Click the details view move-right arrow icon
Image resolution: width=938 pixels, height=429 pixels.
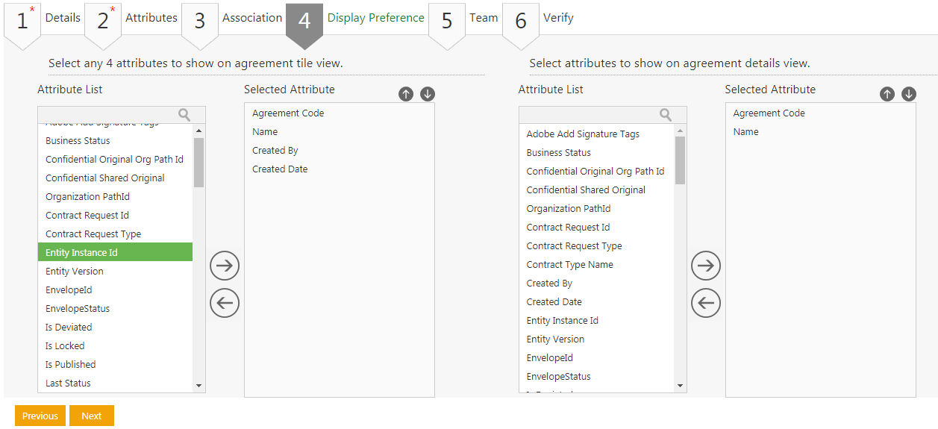tap(706, 266)
